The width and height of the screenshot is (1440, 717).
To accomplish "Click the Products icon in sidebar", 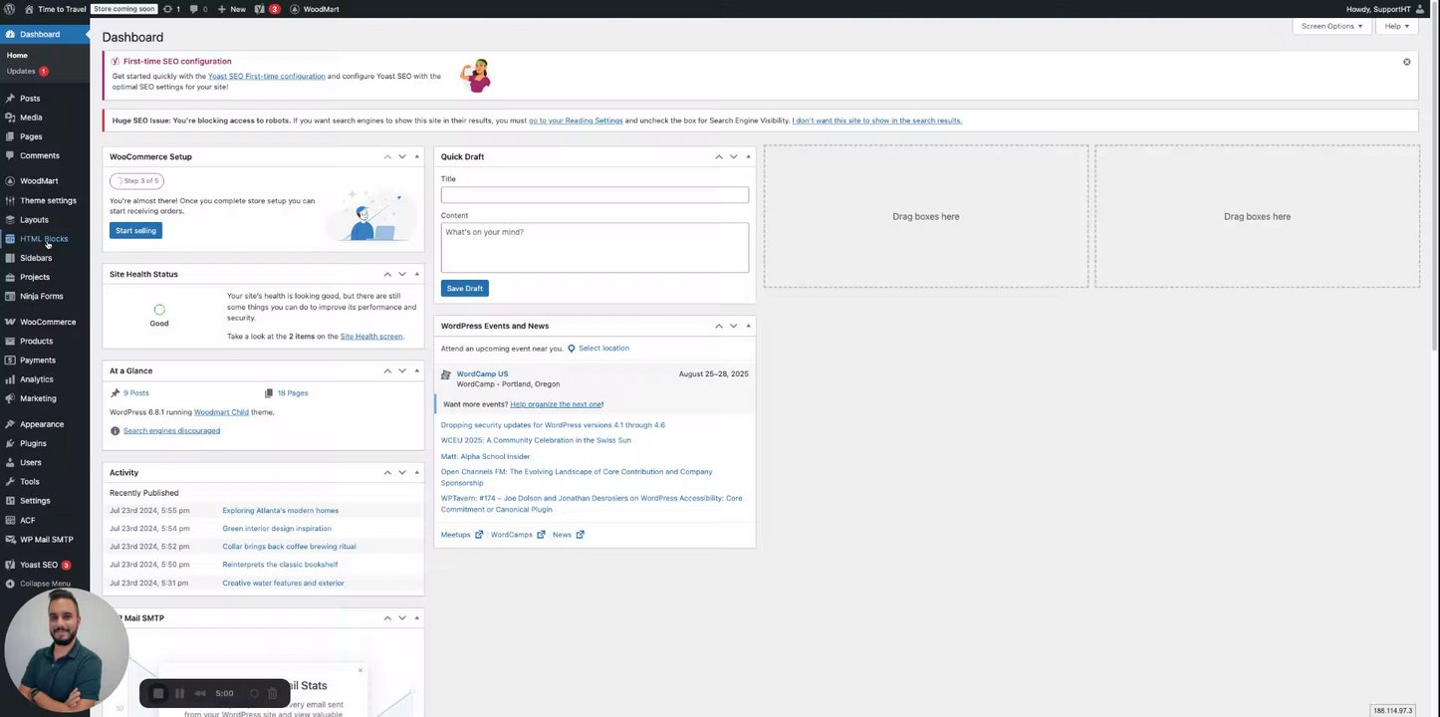I will (10, 341).
